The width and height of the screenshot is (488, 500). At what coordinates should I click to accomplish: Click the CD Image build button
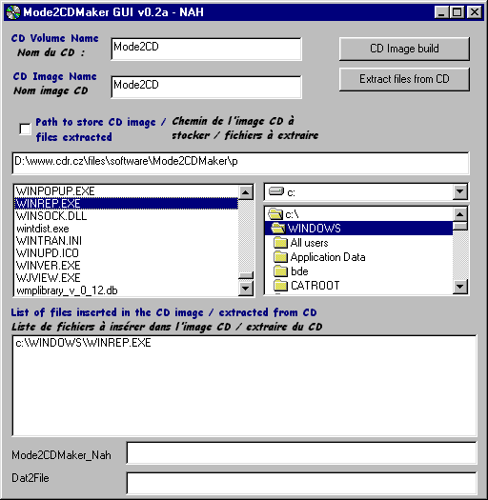(404, 49)
